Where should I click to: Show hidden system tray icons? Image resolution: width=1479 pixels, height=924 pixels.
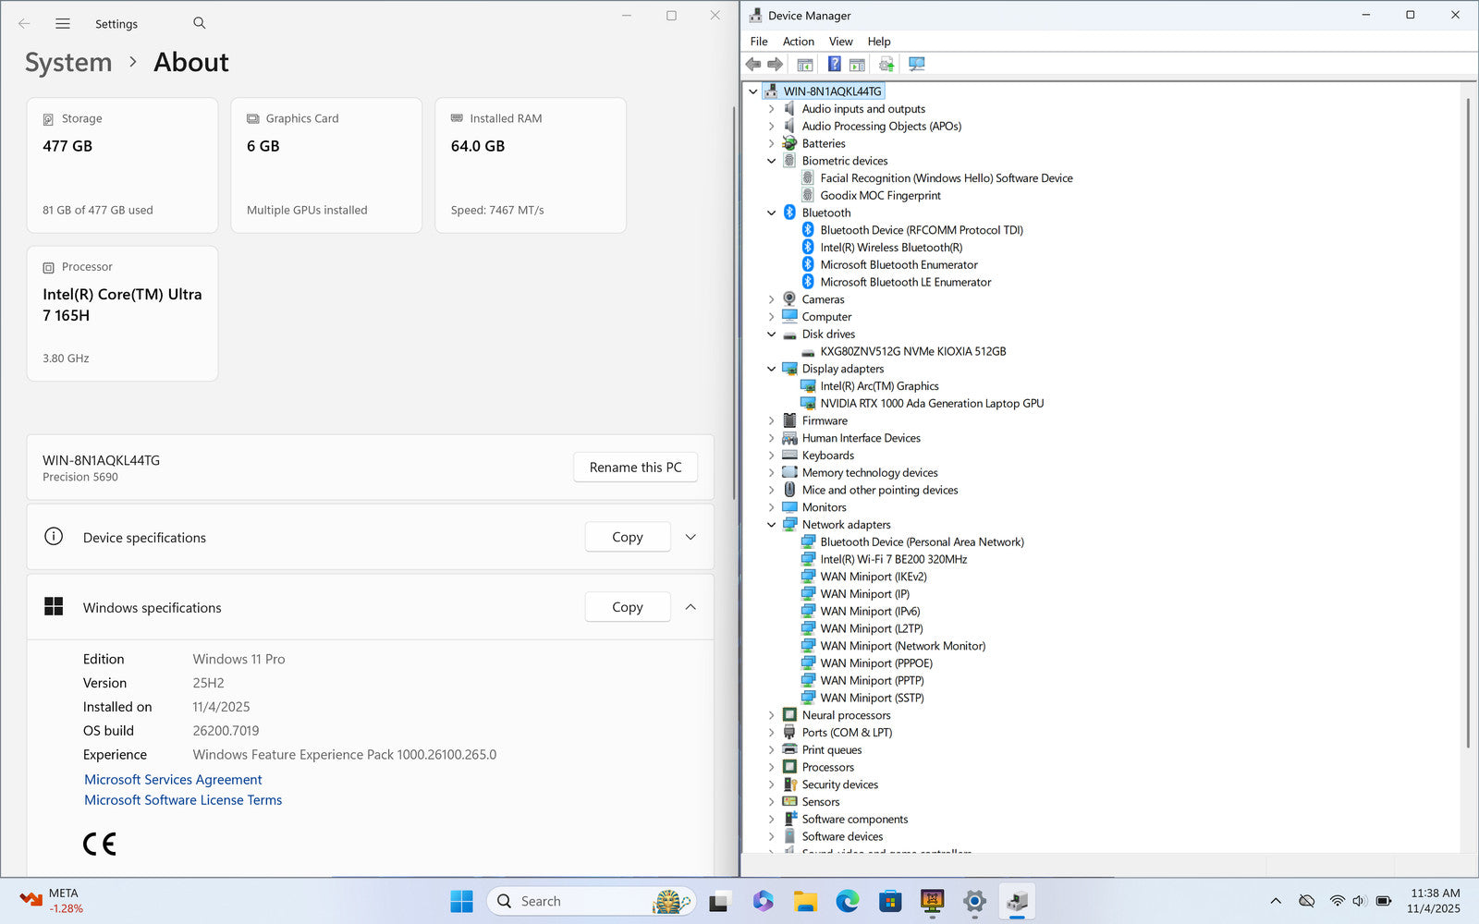tap(1276, 901)
